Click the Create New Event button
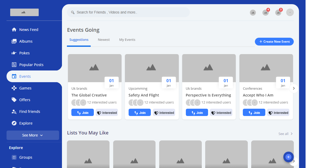This screenshot has height=168, width=310. (x=274, y=42)
